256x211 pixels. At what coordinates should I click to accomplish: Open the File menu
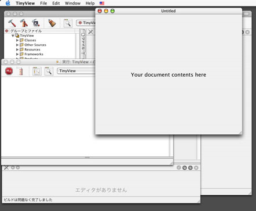(43, 3)
